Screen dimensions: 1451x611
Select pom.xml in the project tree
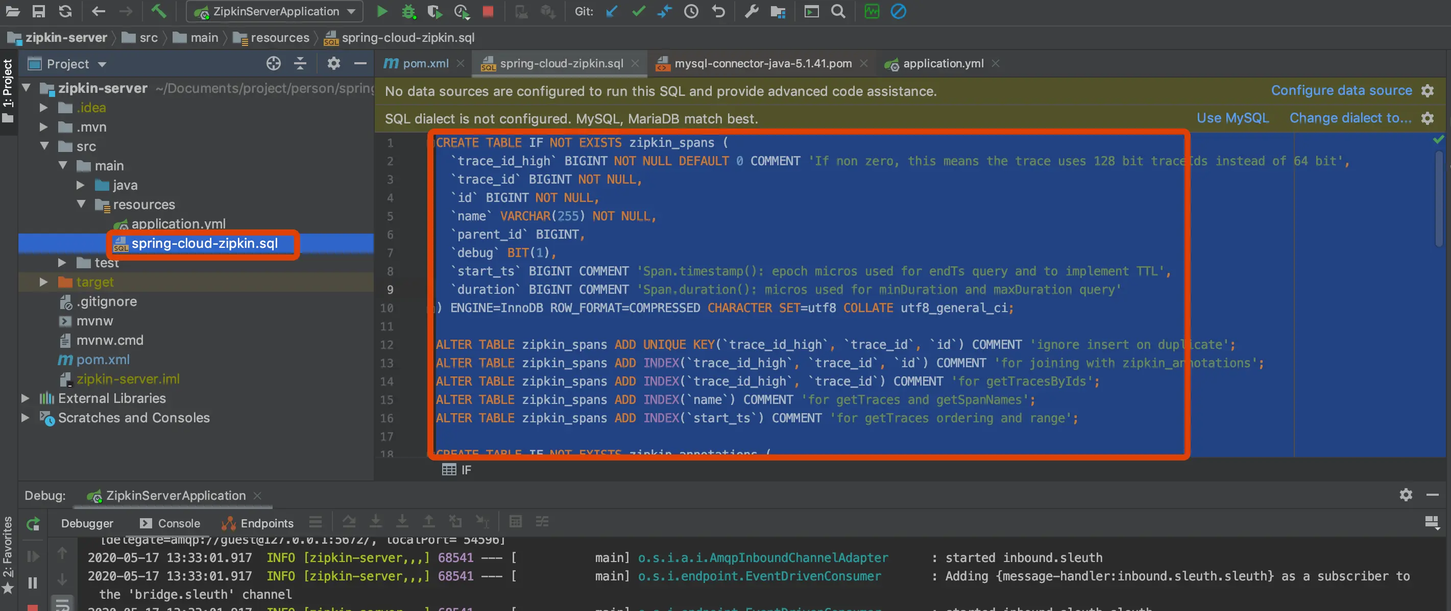coord(103,360)
